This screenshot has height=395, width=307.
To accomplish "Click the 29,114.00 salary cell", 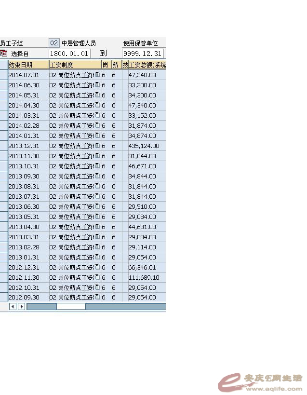I will coord(147,247).
